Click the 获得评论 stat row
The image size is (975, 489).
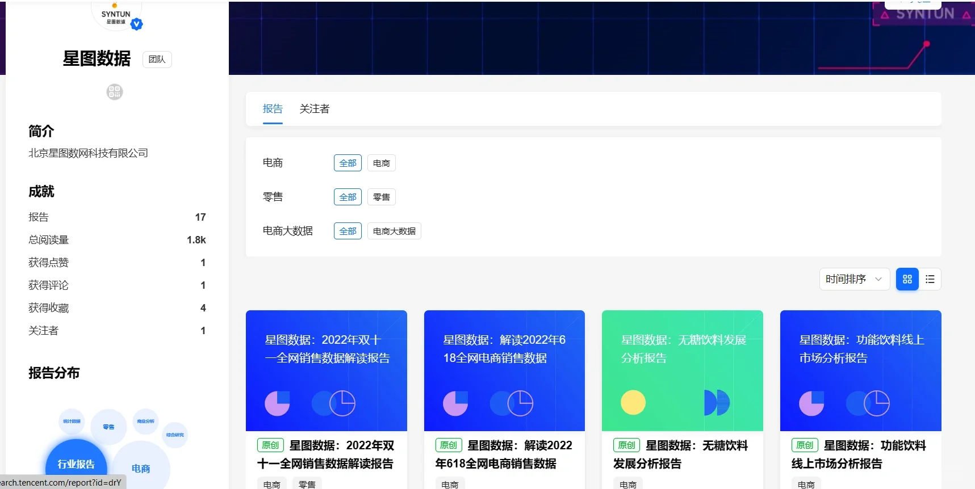coord(117,285)
